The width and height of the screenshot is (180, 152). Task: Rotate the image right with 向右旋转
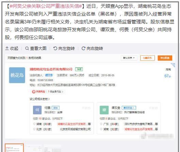click(92, 49)
